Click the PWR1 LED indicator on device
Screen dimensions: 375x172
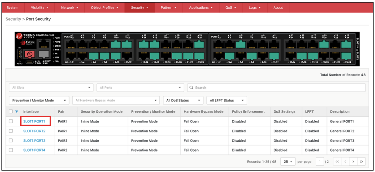tap(54, 38)
